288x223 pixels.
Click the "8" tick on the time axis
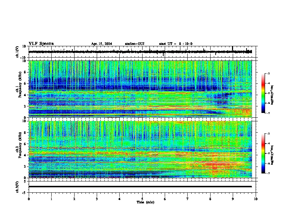pos(210,199)
